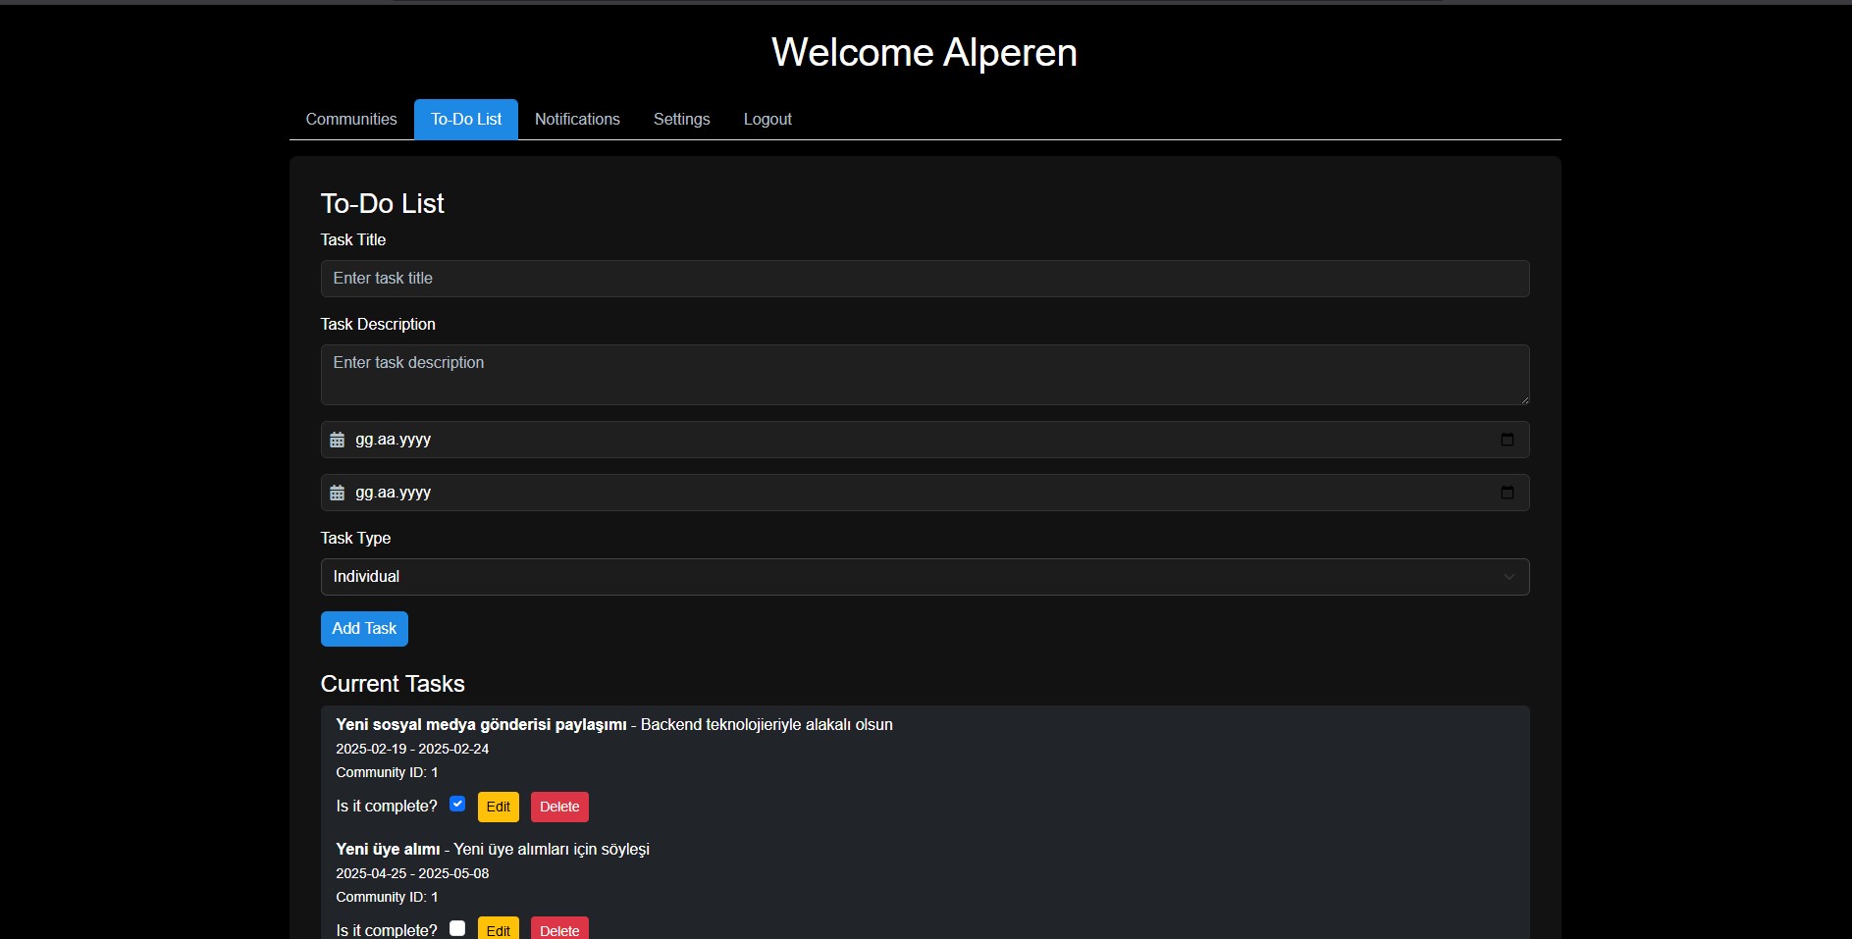Open the Notifications tab
Viewport: 1852px width, 939px height.
[577, 119]
